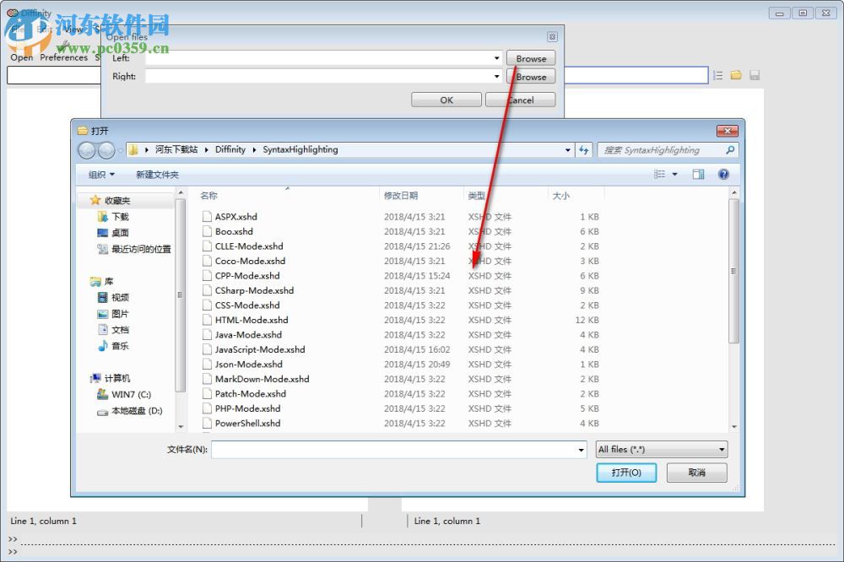The image size is (844, 562).
Task: Open the All files (*.*) filter dropdown
Action: 662,449
